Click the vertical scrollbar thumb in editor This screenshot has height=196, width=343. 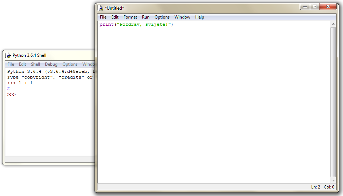[333, 102]
